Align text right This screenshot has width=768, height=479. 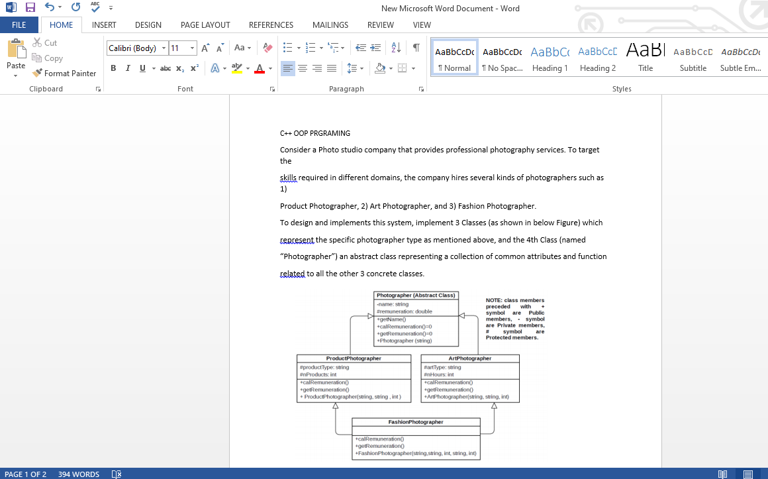[x=317, y=68]
